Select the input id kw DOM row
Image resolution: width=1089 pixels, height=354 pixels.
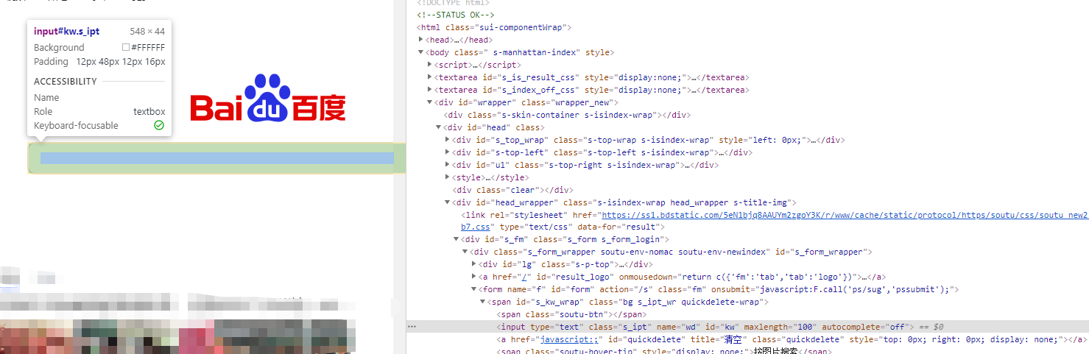point(747,327)
